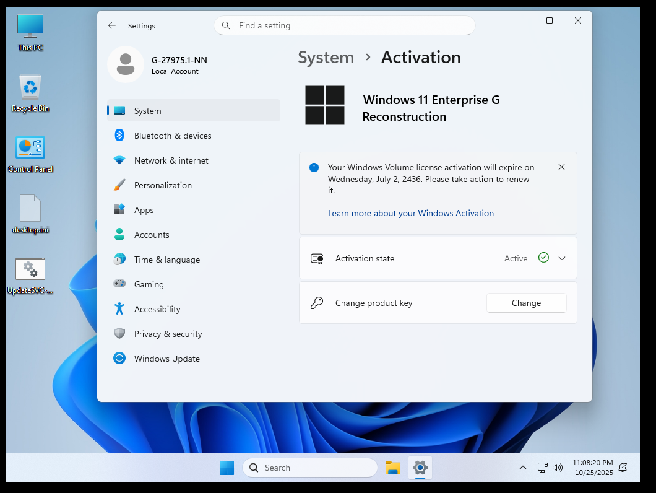Click the Windows Update sync icon
The height and width of the screenshot is (493, 656).
[x=119, y=358]
